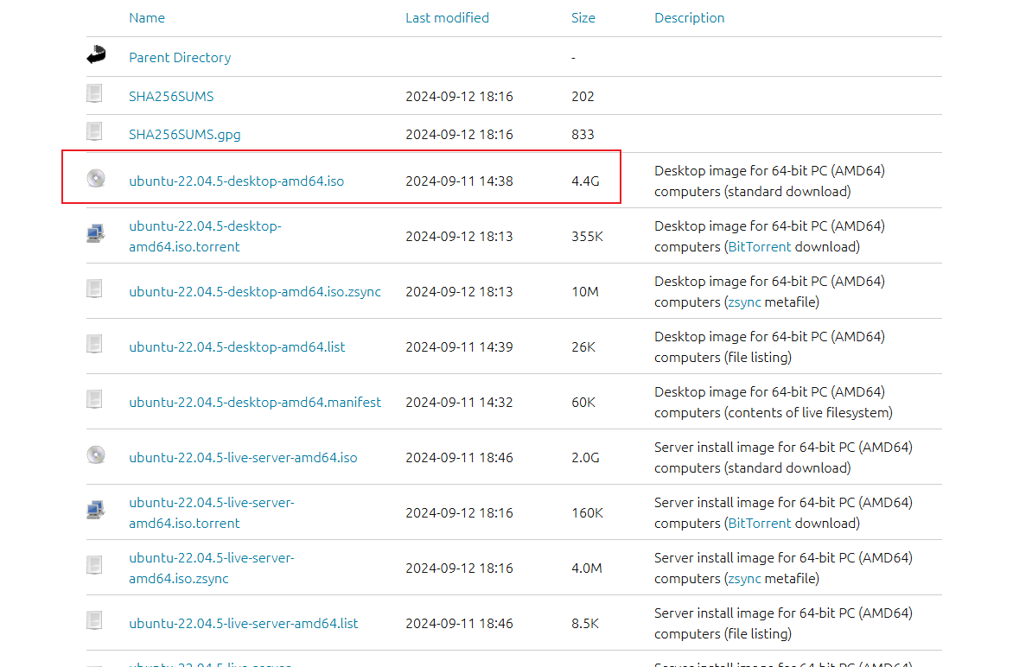1032x667 pixels.
Task: Click the Parent Directory back arrow icon
Action: (x=96, y=55)
